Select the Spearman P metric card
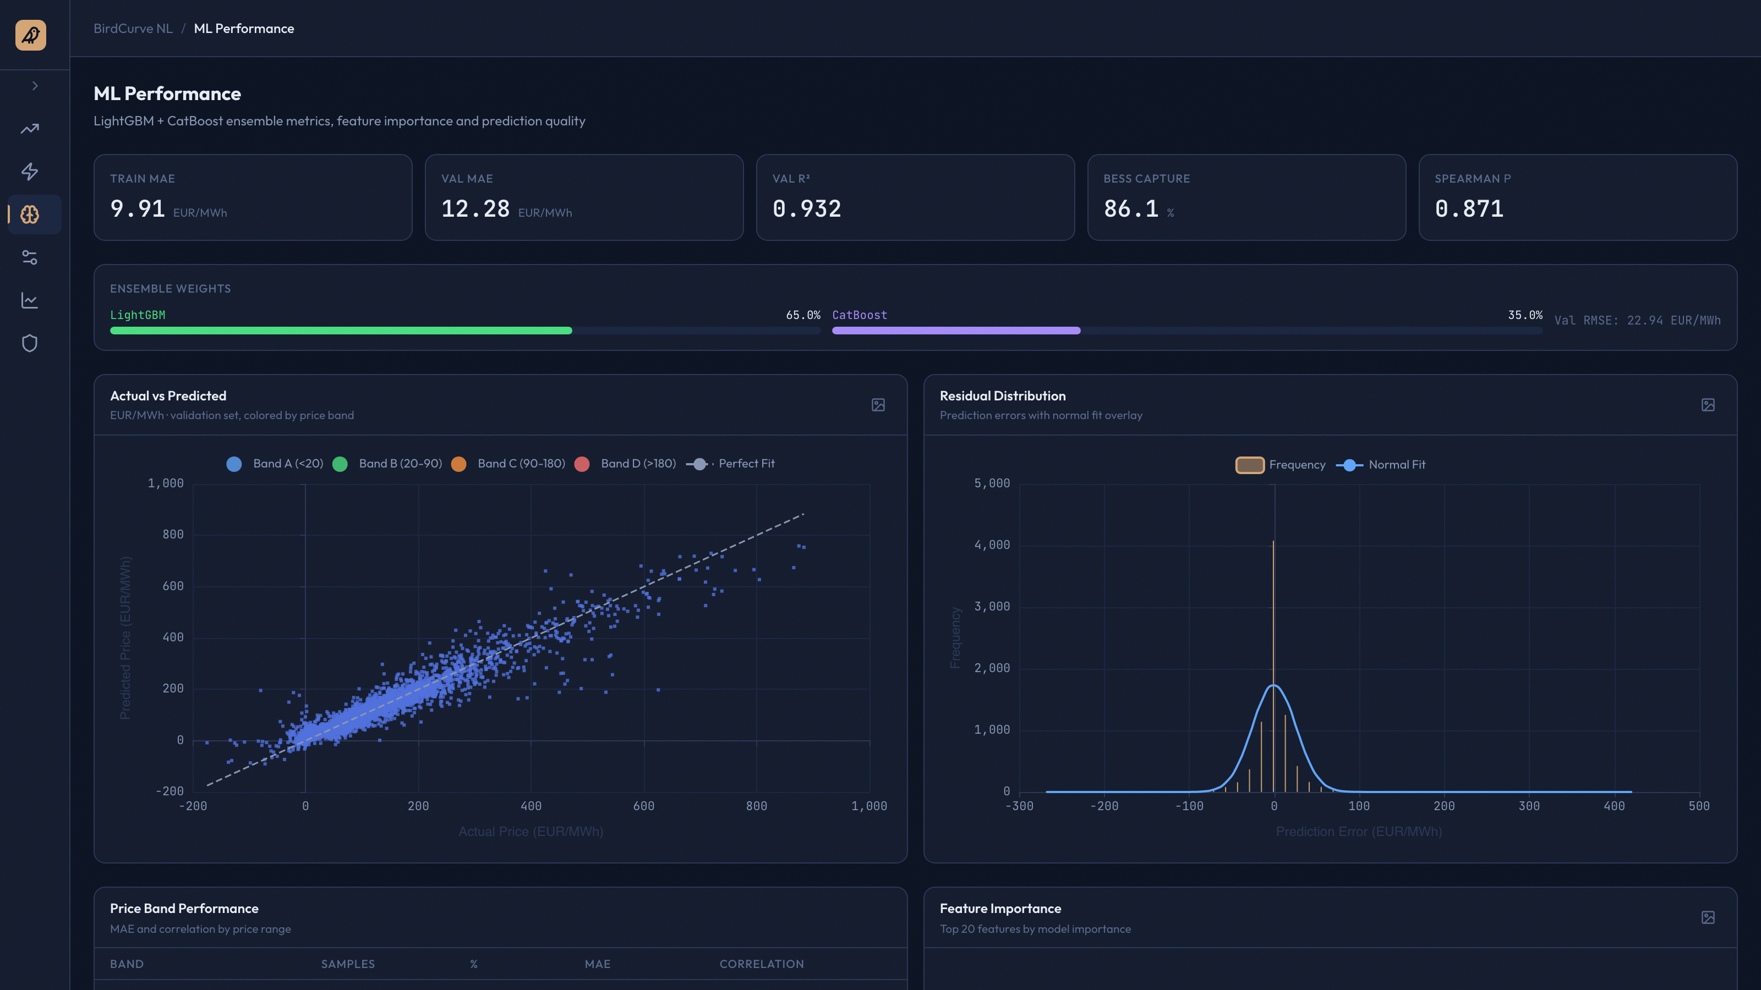 coord(1578,197)
